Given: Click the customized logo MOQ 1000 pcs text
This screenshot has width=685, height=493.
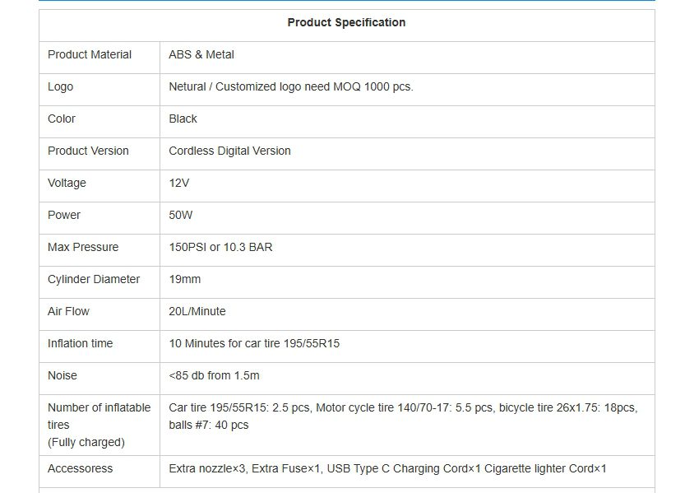Looking at the screenshot, I should click(291, 86).
